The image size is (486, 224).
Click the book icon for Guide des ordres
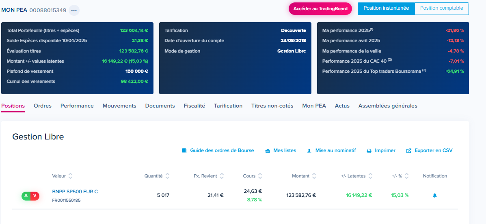tap(184, 151)
